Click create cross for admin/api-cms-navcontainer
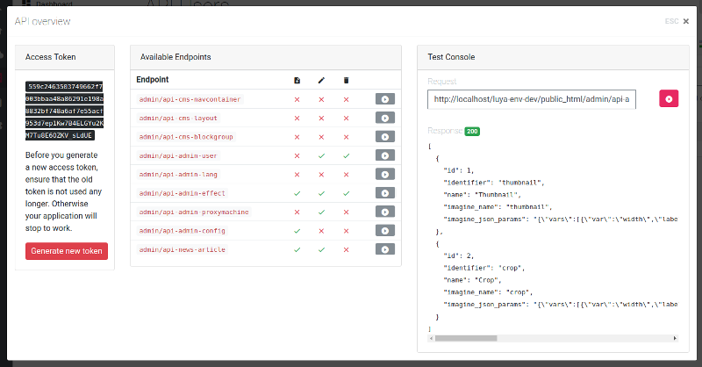Image resolution: width=702 pixels, height=367 pixels. [297, 99]
